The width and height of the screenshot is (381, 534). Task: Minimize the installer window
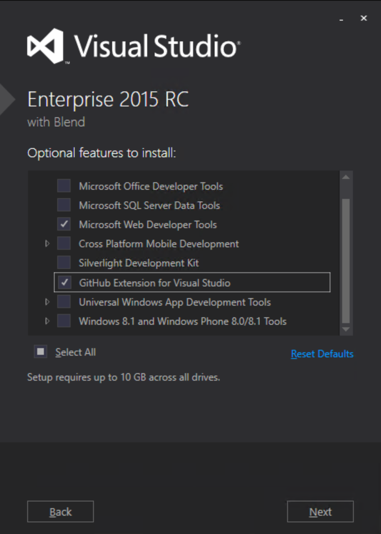pos(342,19)
